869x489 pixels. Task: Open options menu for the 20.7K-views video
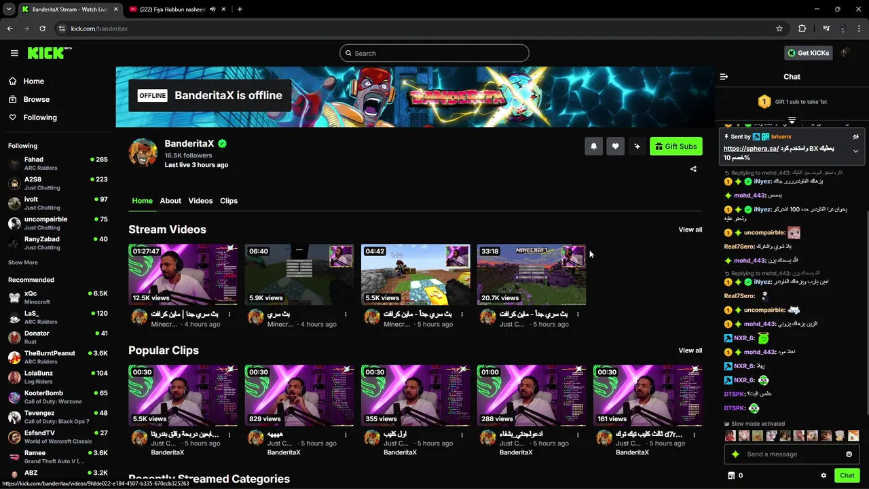[x=578, y=314]
